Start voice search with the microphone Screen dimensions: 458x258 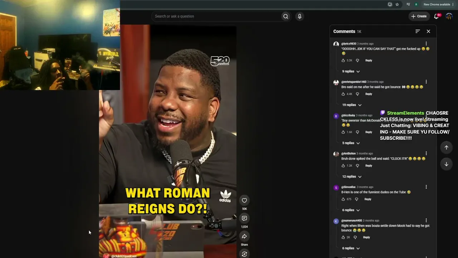pos(299,16)
